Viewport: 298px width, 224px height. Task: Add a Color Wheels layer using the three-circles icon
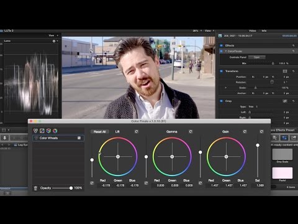pos(35,131)
